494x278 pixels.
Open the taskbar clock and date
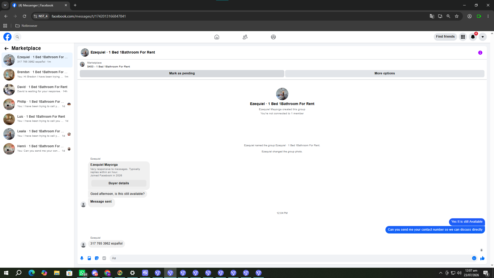coord(471,273)
